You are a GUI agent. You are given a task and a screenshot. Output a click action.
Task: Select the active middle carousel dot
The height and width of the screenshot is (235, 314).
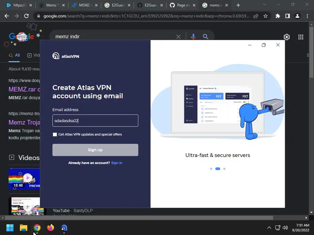(218, 169)
